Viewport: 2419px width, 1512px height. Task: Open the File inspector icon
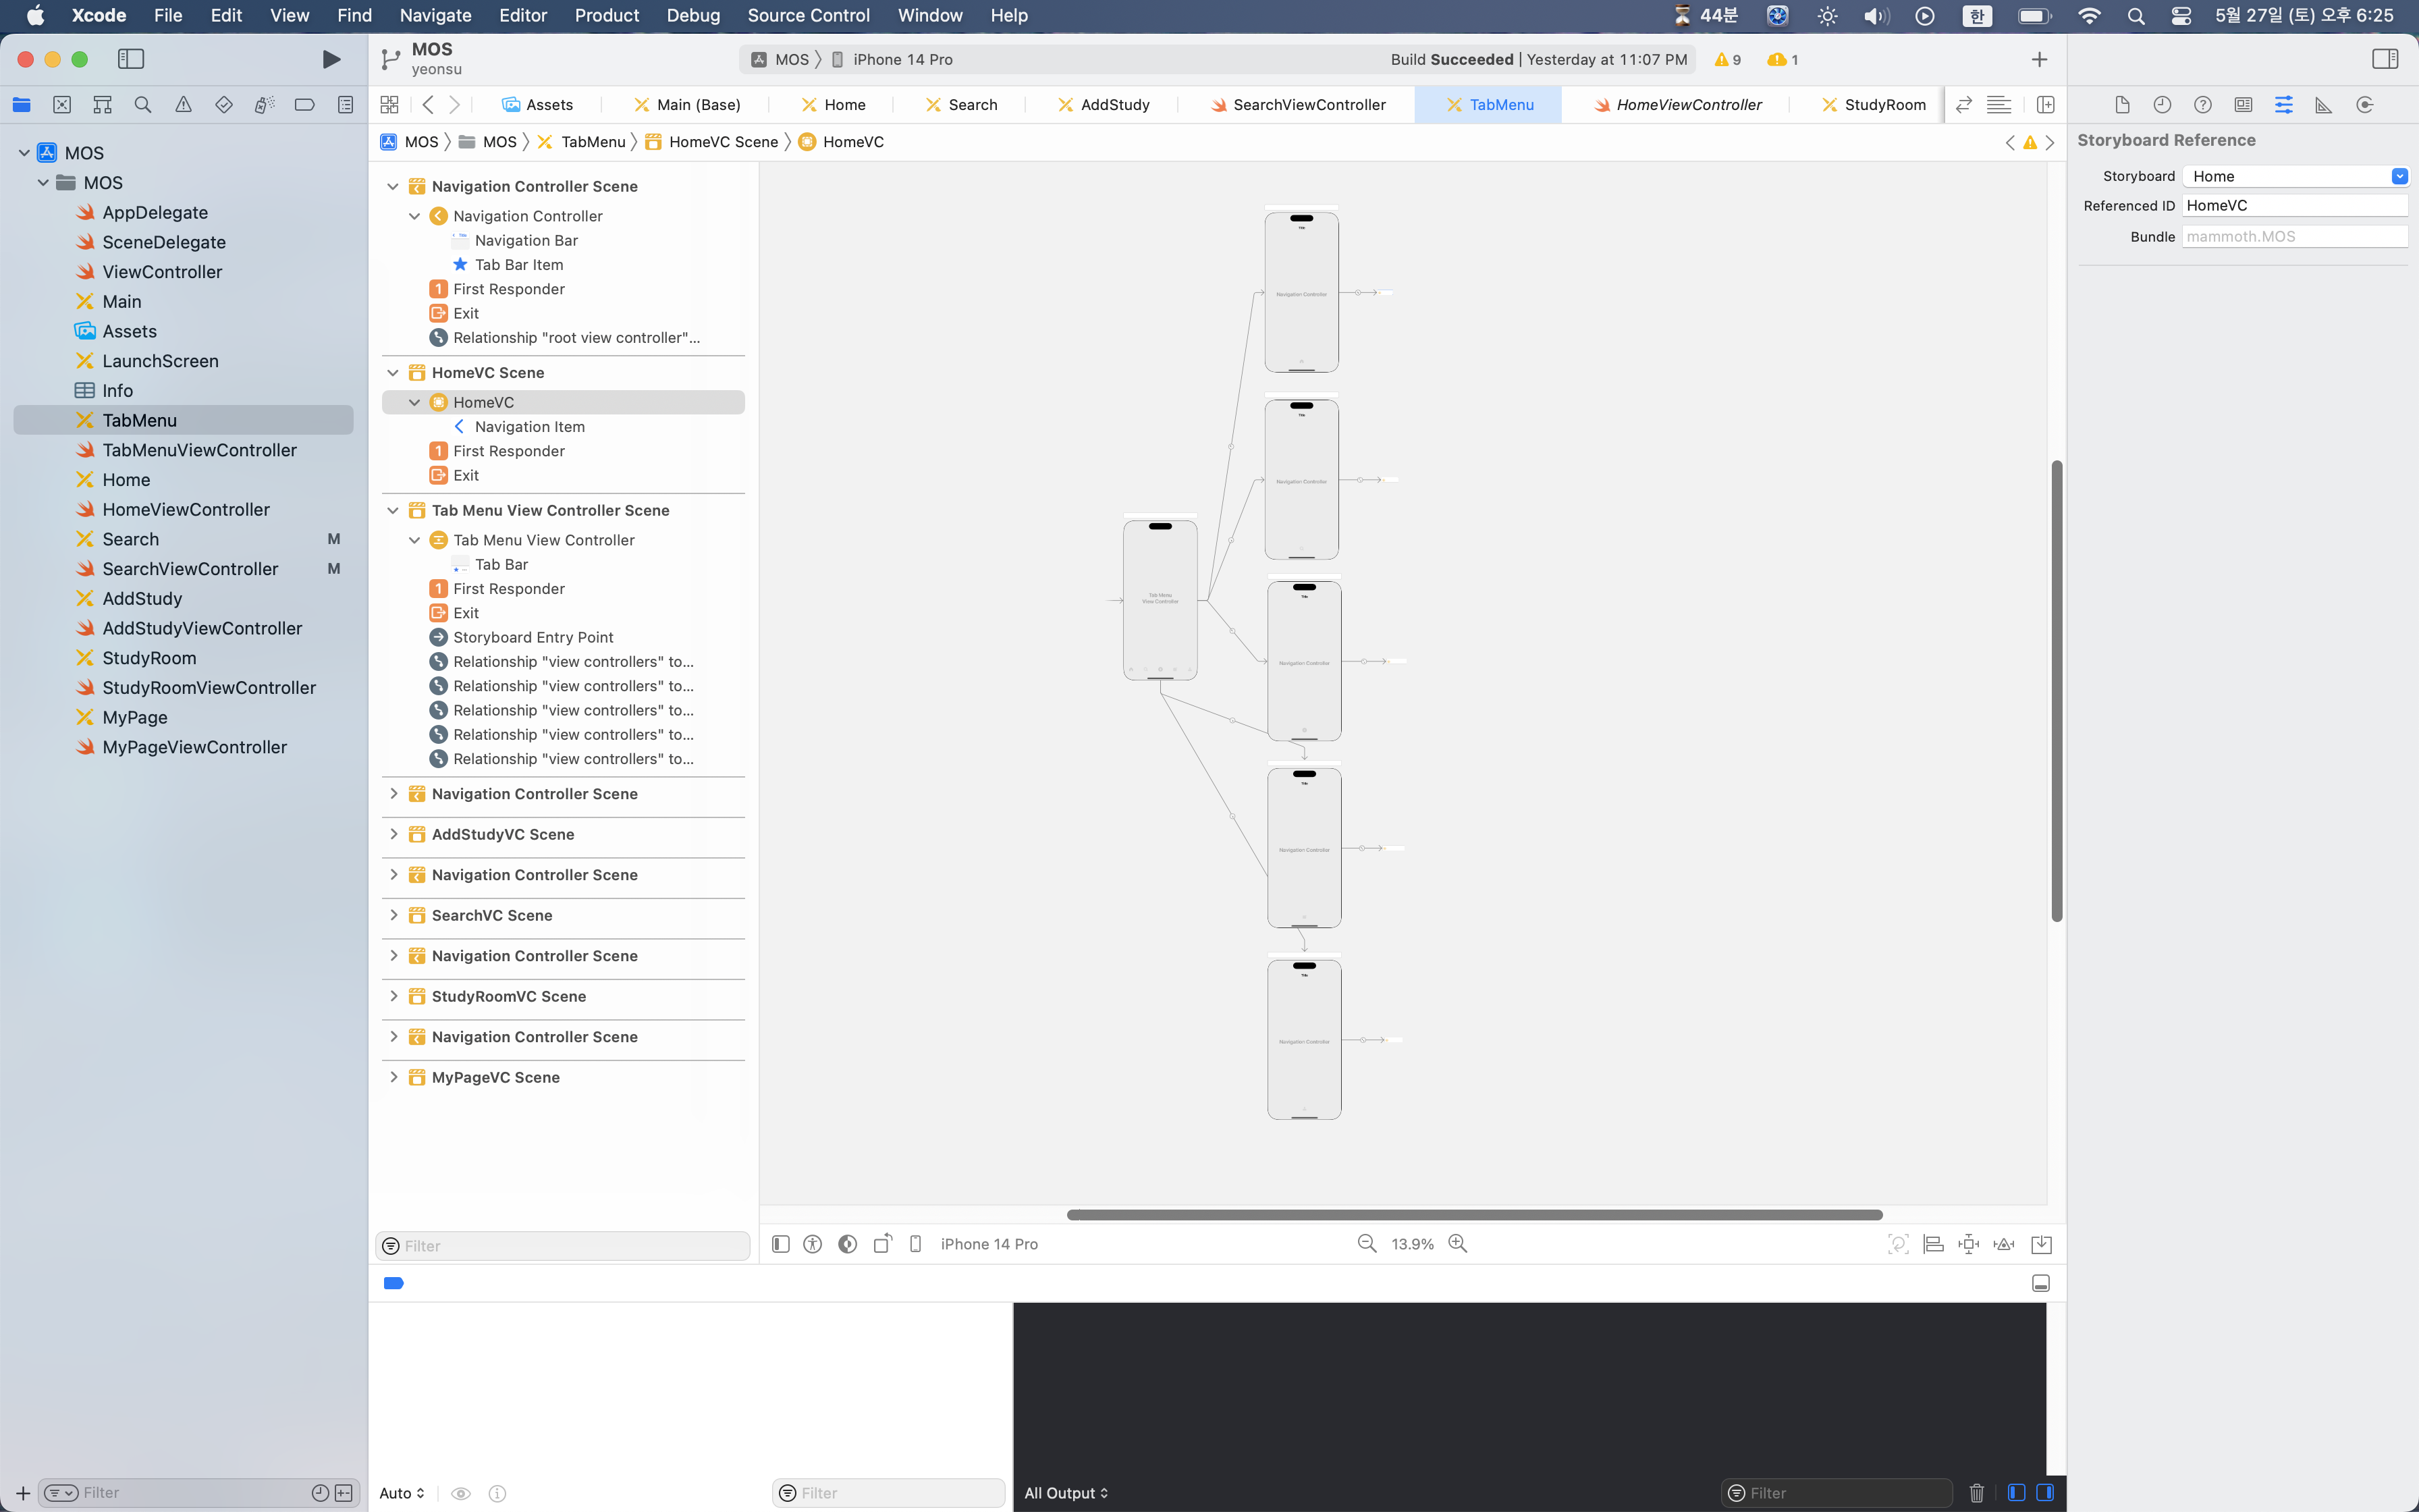click(2122, 105)
